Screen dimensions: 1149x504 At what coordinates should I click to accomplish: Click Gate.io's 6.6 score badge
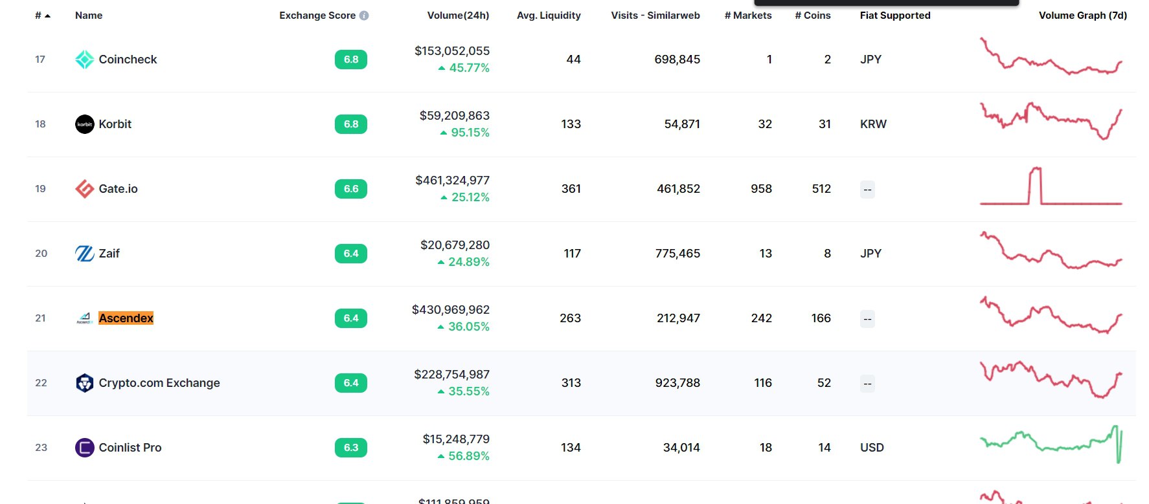pos(351,189)
